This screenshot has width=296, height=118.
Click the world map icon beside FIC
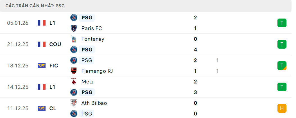42,66
